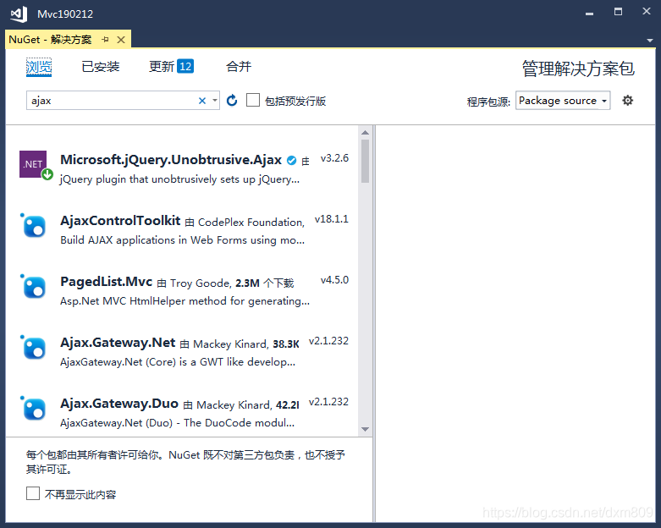661x528 pixels.
Task: Expand the search history dropdown arrow
Action: [215, 101]
